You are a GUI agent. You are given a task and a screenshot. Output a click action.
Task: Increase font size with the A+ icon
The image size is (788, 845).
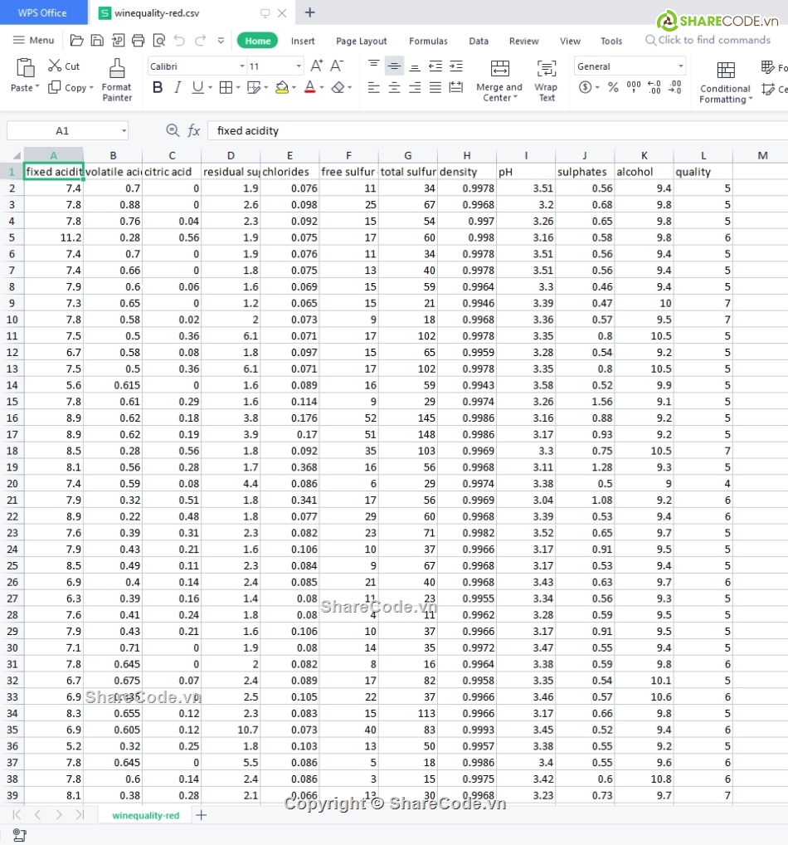[316, 66]
